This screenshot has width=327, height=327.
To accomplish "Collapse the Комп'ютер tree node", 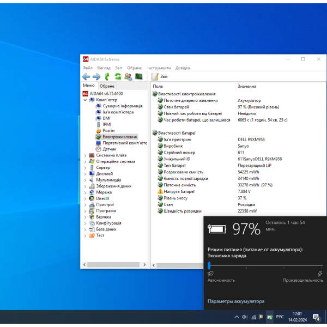I will [x=85, y=100].
